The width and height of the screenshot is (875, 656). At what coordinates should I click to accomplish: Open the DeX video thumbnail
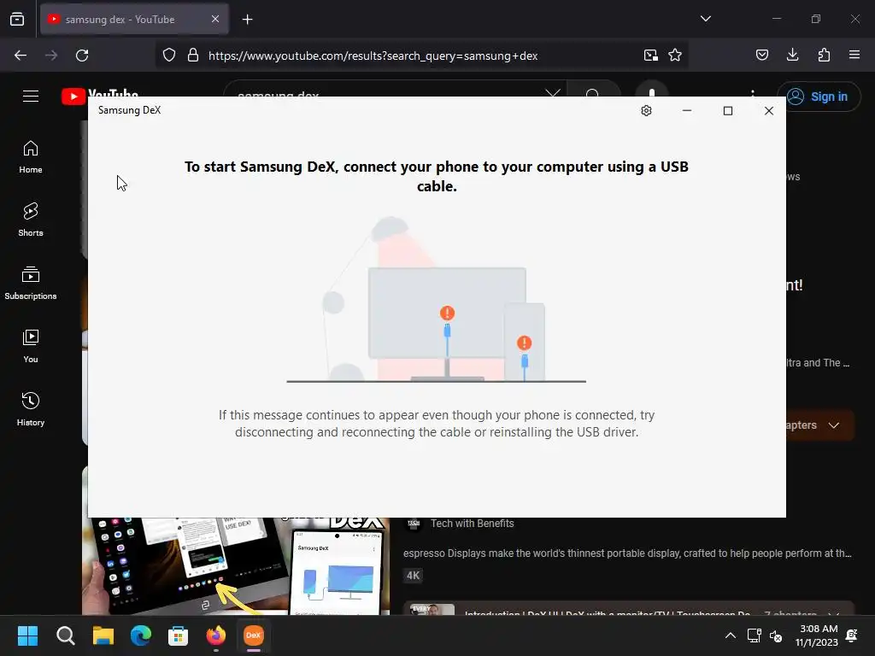[x=236, y=565]
